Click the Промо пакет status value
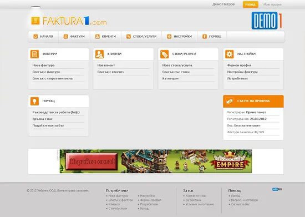 pos(256,112)
